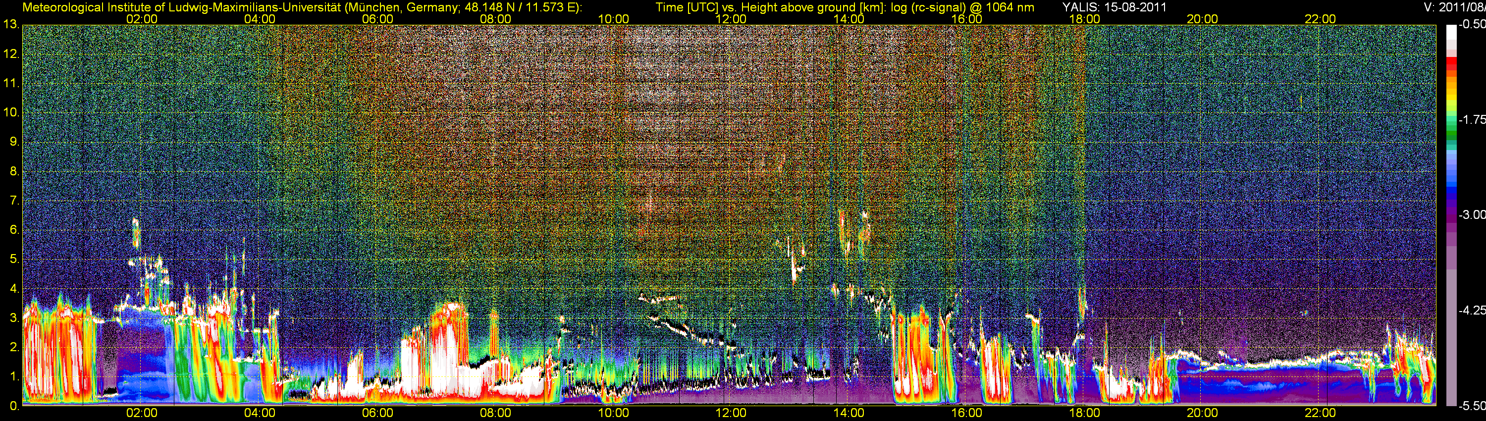
Task: Click the 12:00 label on the bottom time axis
Action: pyautogui.click(x=731, y=413)
